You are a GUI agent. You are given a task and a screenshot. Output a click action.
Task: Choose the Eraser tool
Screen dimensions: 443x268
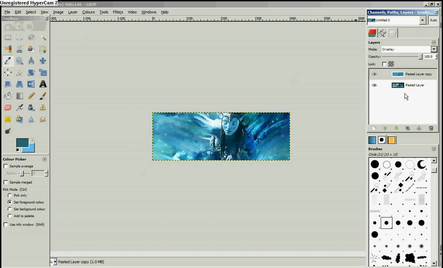pyautogui.click(x=8, y=108)
